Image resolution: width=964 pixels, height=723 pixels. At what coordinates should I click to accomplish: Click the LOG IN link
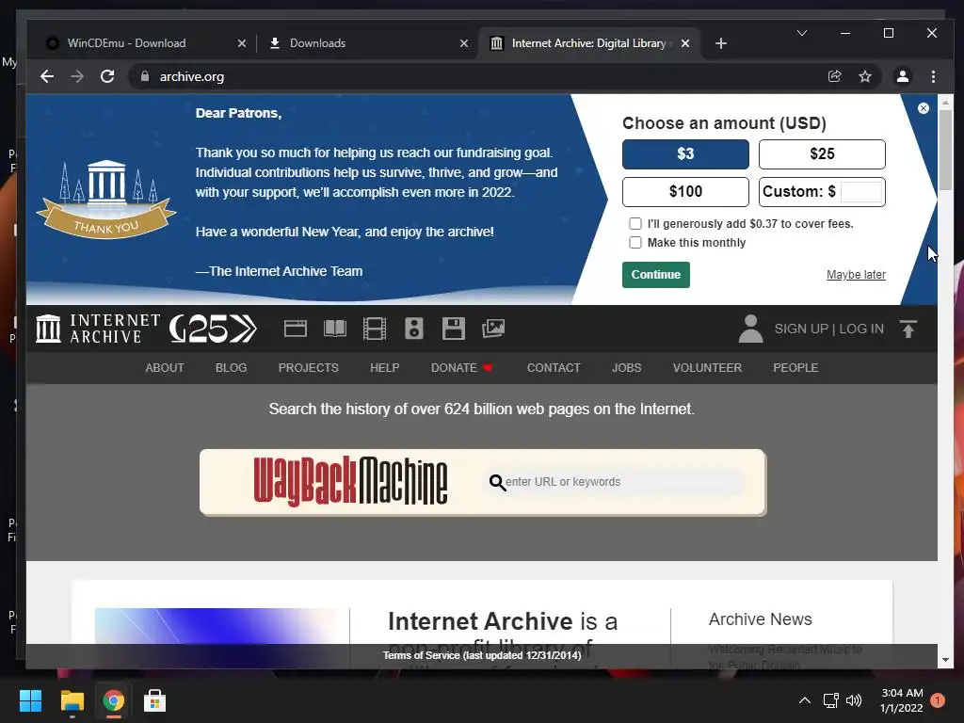pyautogui.click(x=861, y=329)
